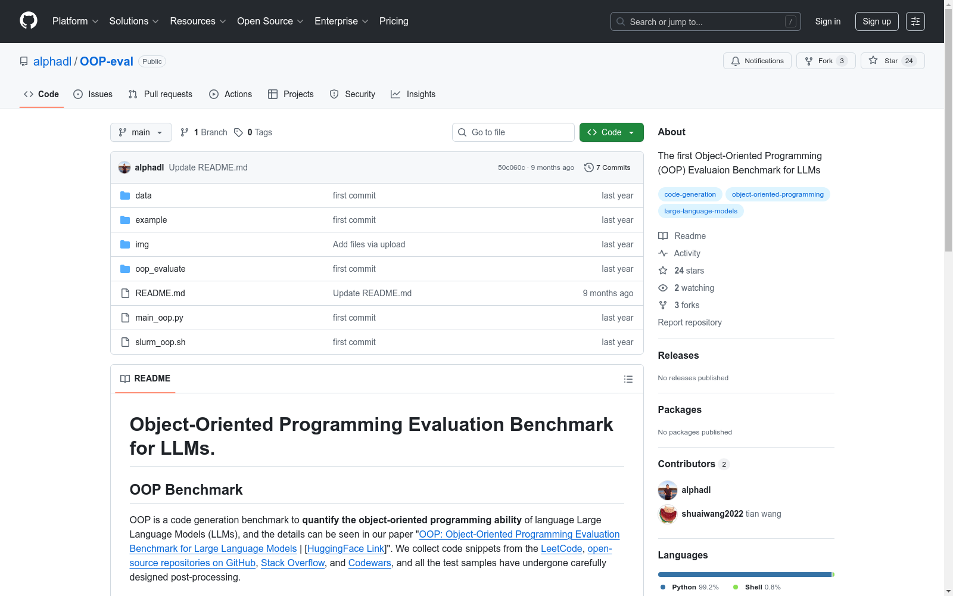This screenshot has height=596, width=953.
Task: Click the fork icon beside 3 forks
Action: pyautogui.click(x=663, y=305)
